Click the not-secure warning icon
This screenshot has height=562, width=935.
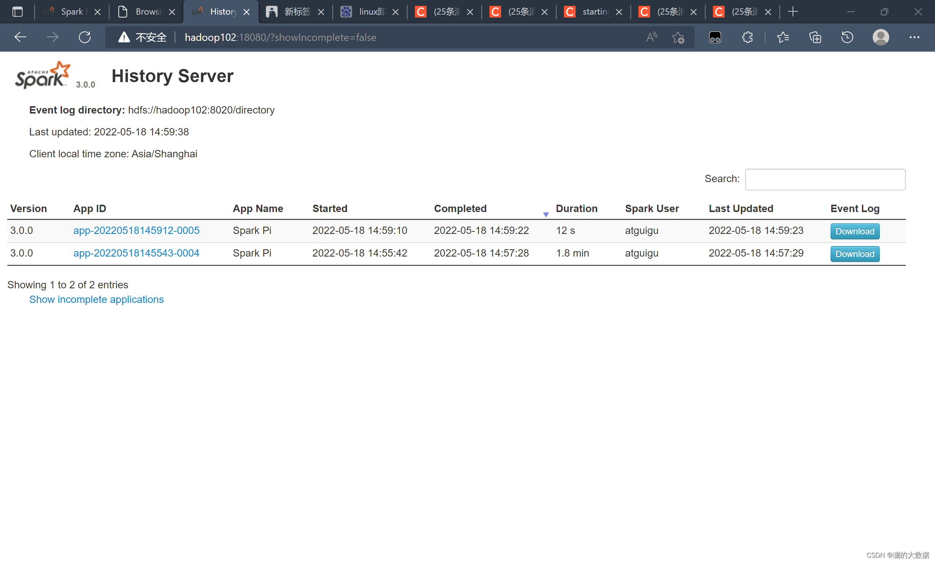coord(124,37)
